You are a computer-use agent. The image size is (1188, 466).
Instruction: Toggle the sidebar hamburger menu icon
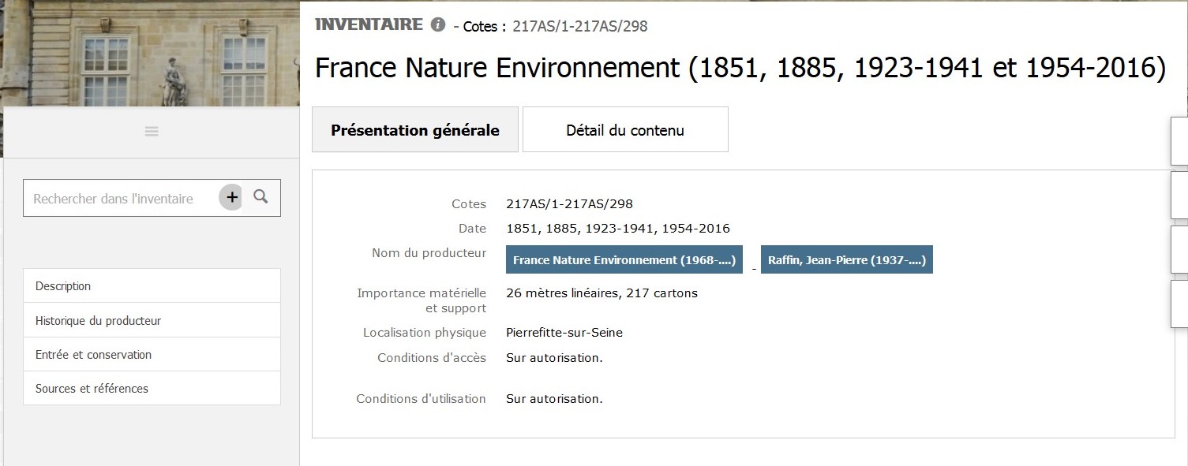coord(152,132)
